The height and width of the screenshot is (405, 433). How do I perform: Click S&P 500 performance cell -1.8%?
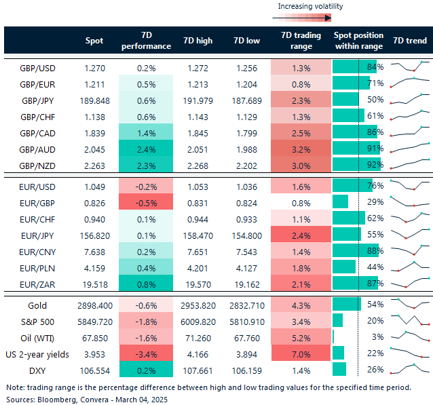pyautogui.click(x=146, y=320)
